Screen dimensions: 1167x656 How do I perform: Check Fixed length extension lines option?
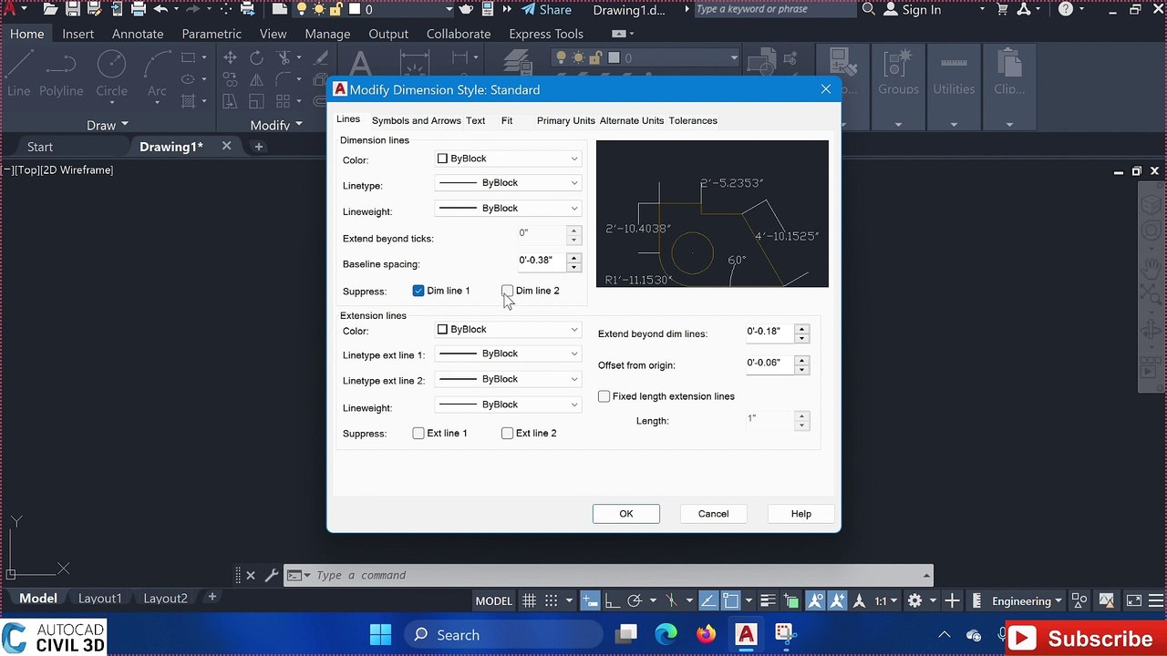pos(604,396)
